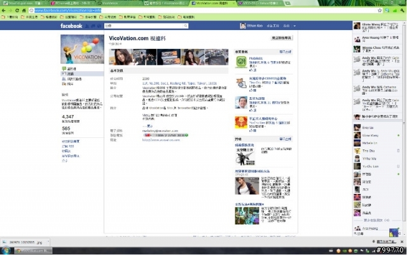Open the last photo in the photo strip

click(217, 57)
